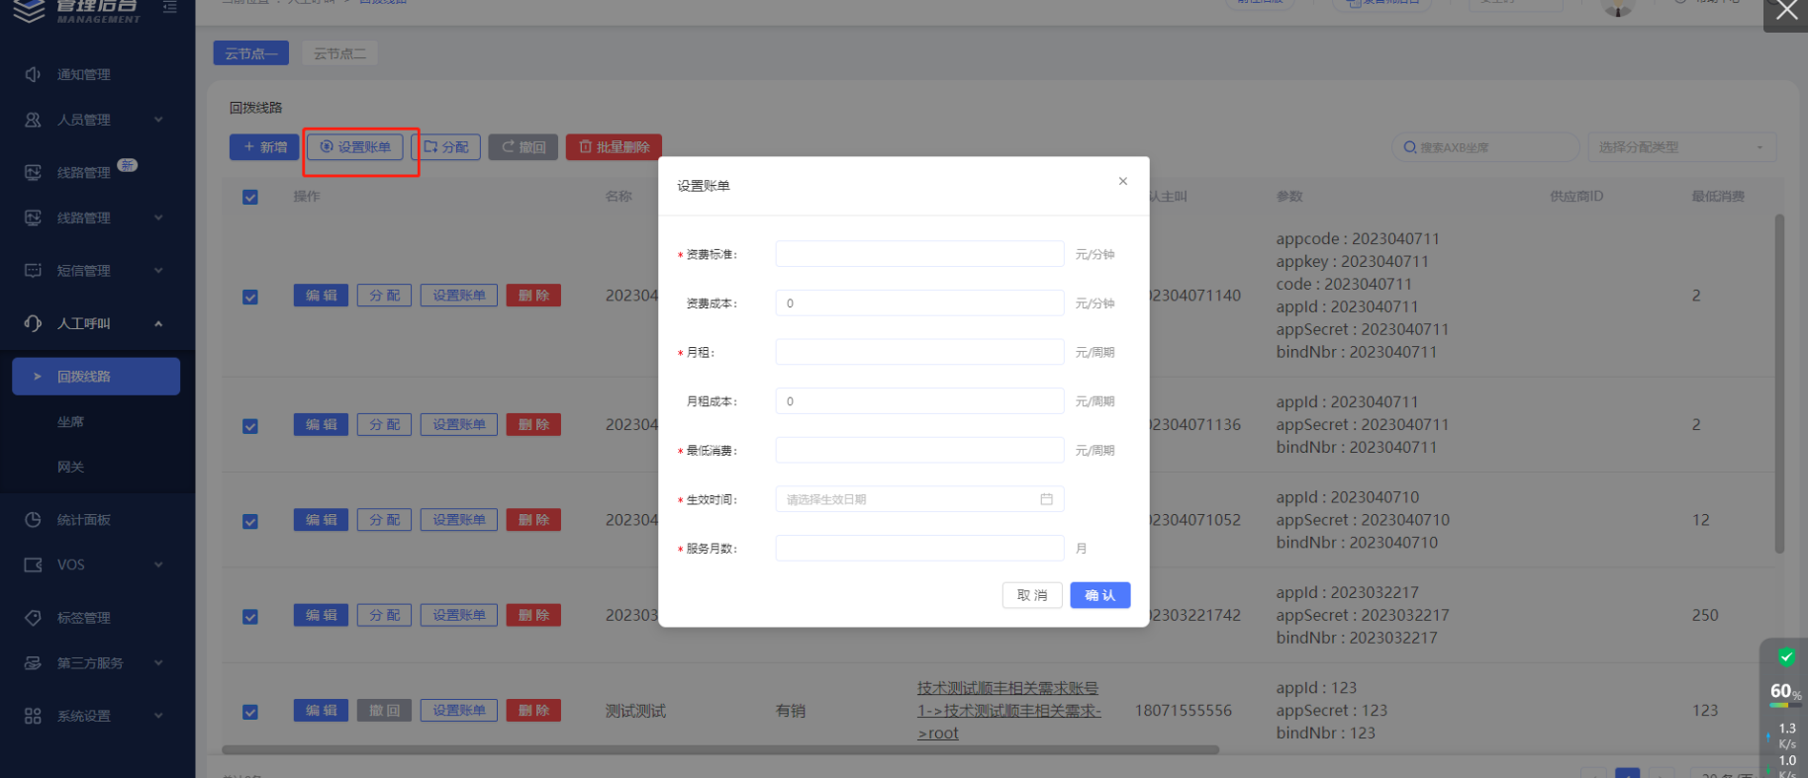
Task: Toggle the select-all checkbox in table header
Action: 250,197
